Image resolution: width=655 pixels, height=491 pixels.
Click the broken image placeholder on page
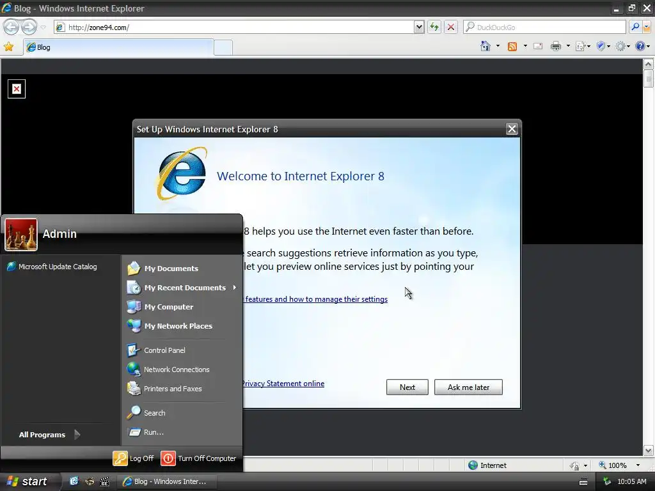pos(17,89)
